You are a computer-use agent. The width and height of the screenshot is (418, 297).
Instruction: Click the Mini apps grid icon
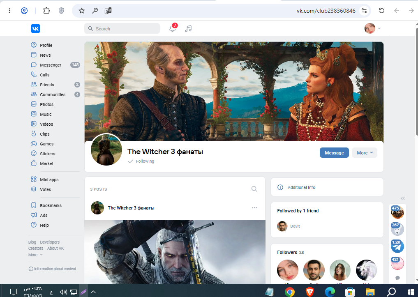pyautogui.click(x=34, y=179)
